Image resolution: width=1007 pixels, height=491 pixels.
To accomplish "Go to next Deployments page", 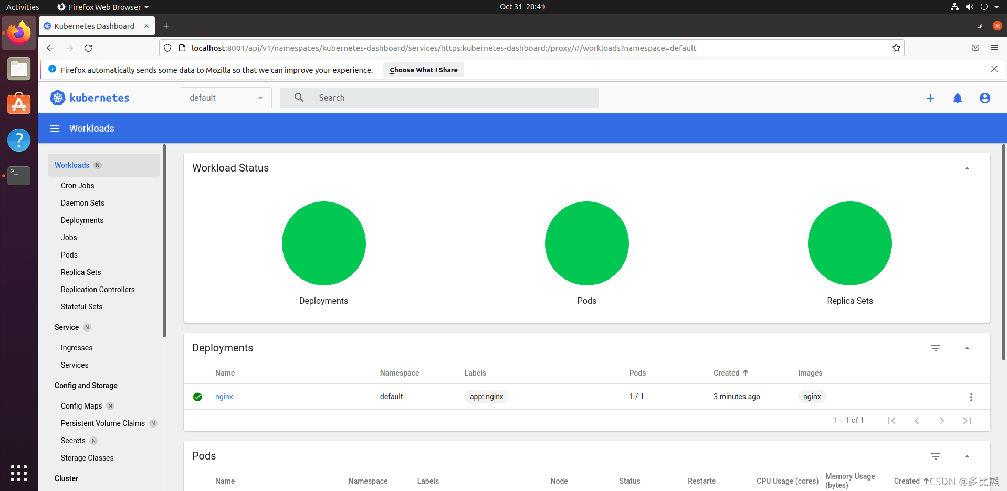I will tap(942, 421).
